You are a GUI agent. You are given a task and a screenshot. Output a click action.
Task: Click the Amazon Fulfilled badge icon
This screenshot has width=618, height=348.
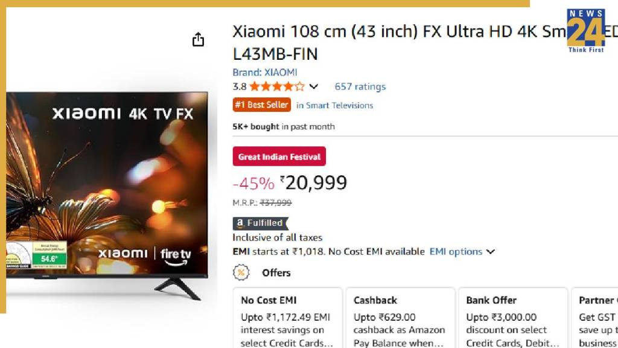tap(261, 223)
